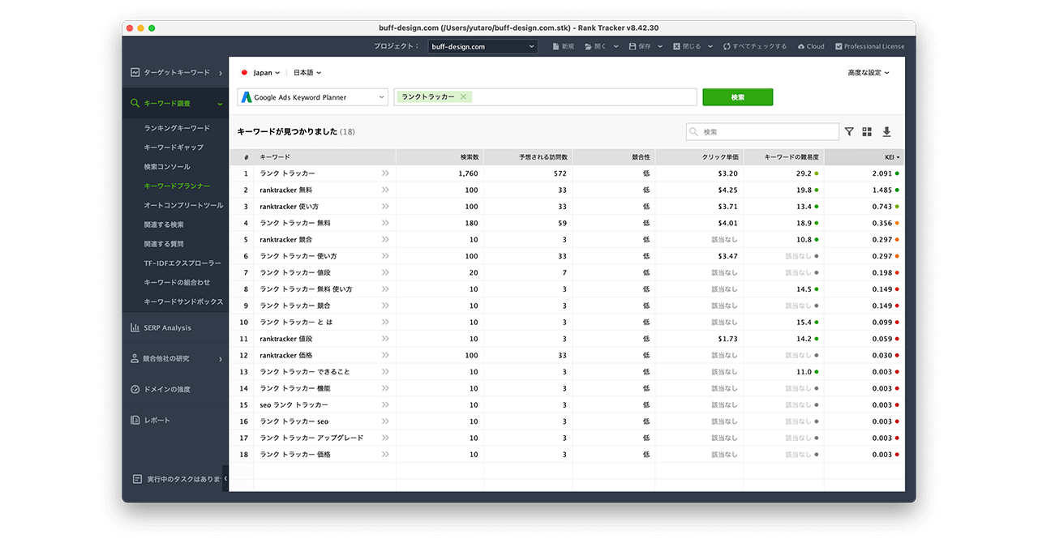Click the filter funnel icon above the table

pyautogui.click(x=849, y=132)
